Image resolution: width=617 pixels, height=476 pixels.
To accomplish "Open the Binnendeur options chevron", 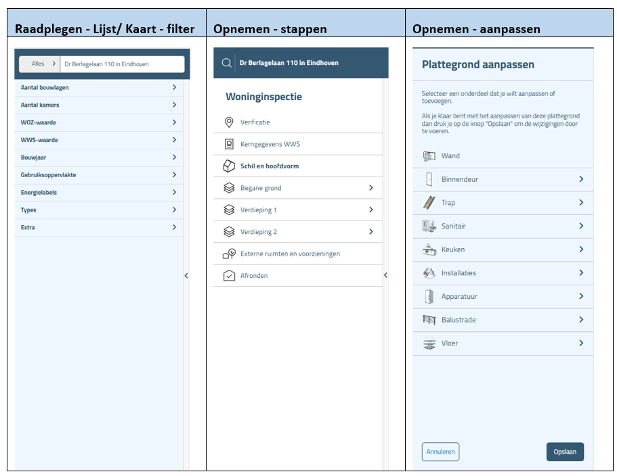I will pyautogui.click(x=581, y=179).
